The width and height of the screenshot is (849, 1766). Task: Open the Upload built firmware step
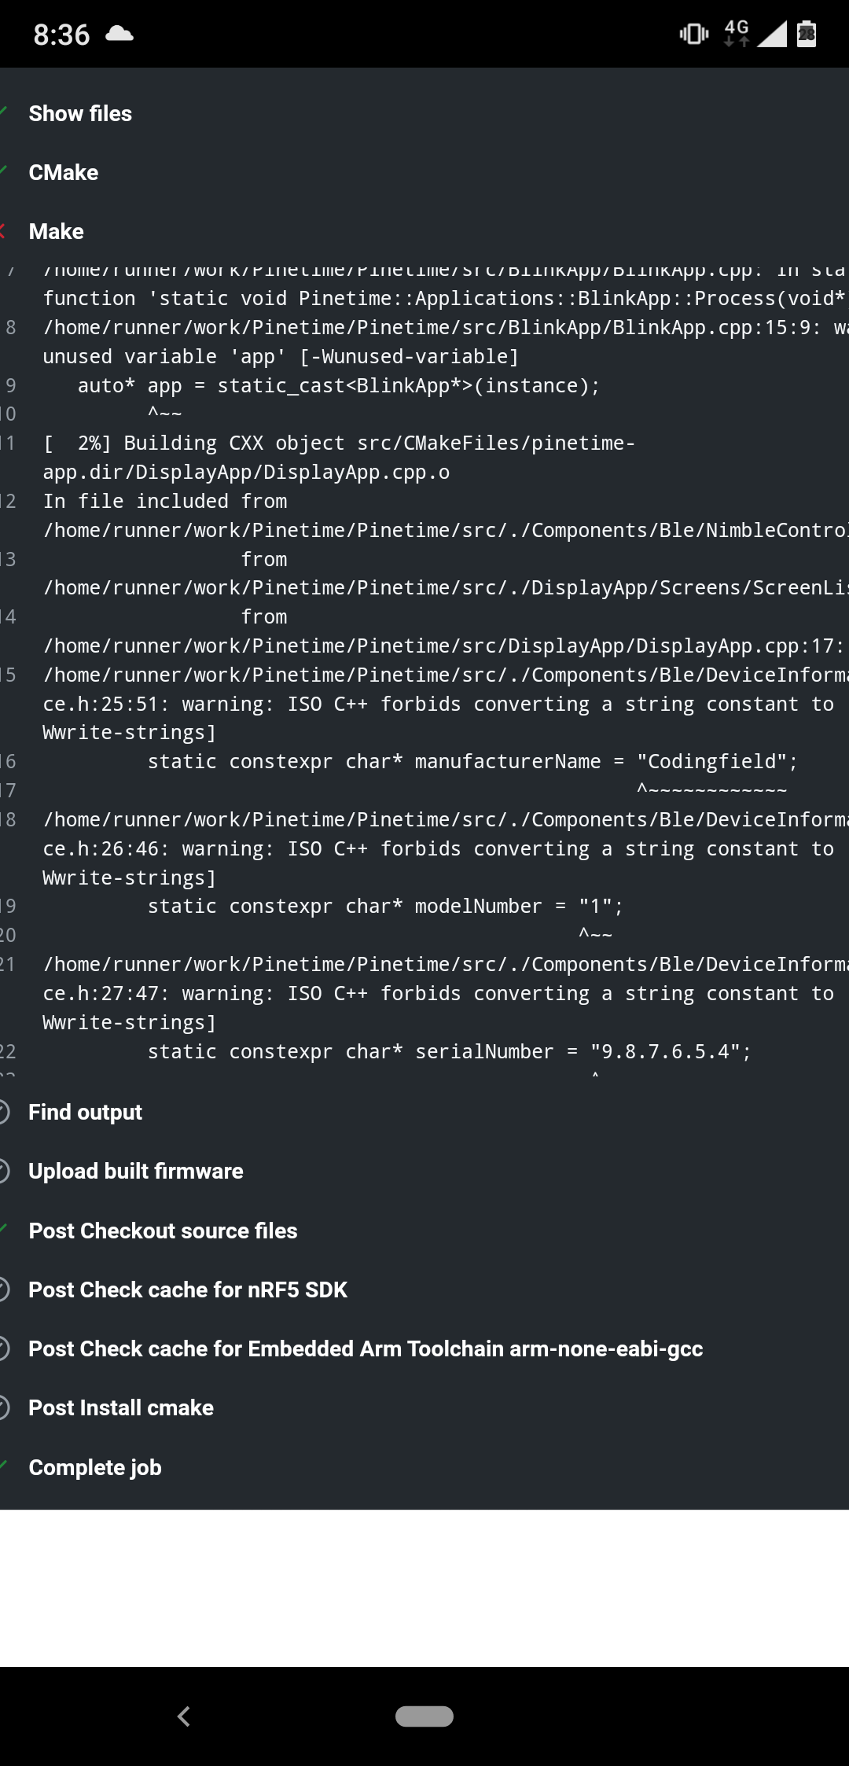tap(136, 1171)
